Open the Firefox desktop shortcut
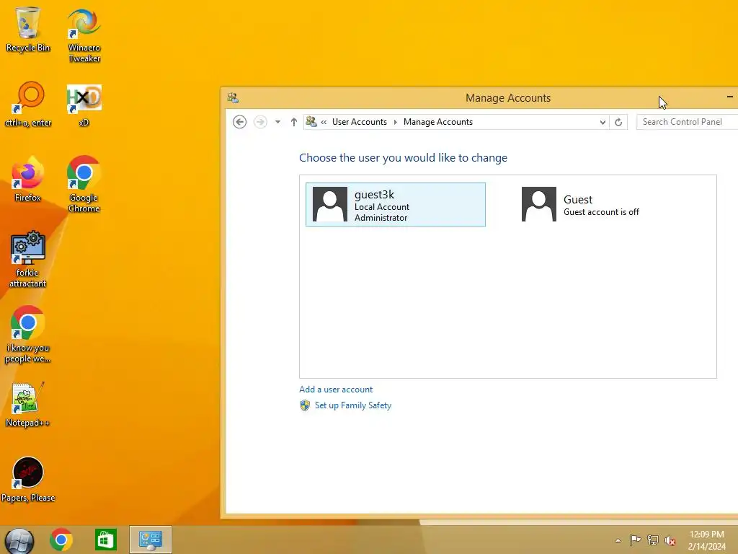 click(28, 180)
